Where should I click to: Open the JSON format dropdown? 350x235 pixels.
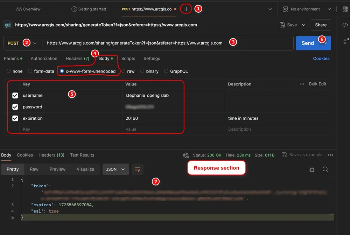pyautogui.click(x=115, y=169)
